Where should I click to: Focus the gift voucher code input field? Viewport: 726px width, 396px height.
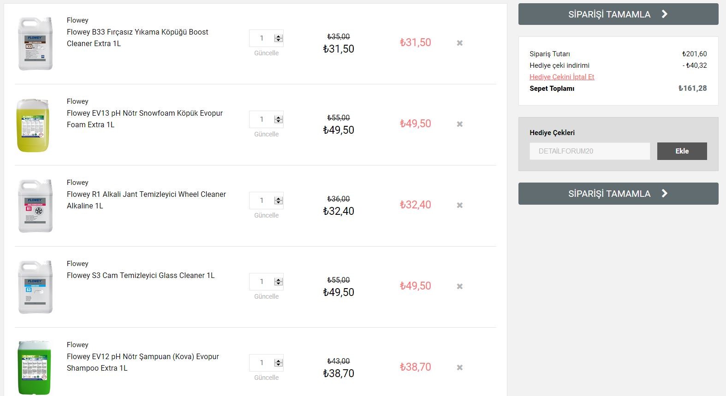point(589,151)
